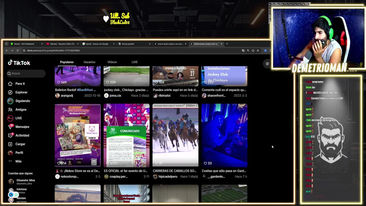This screenshot has height=206, width=366.
Task: Click the search magnifier icon in TikTok sidebar
Action: click(x=9, y=74)
